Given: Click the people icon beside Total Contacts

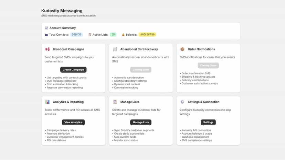Looking at the screenshot, I should (46, 35).
